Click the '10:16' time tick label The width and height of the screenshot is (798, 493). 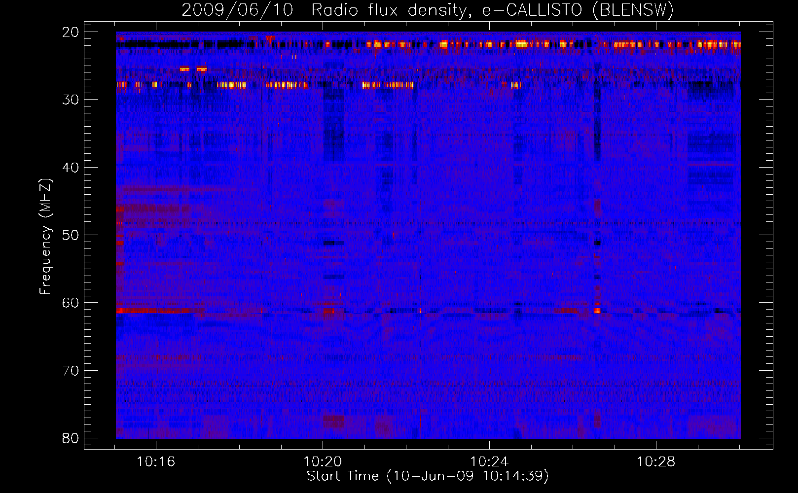(156, 462)
